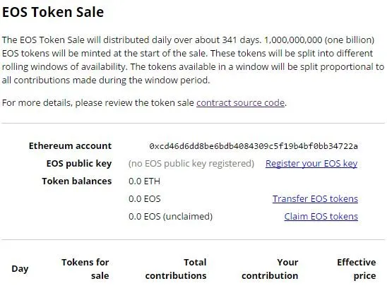Viewport: 387px width, 293px height.
Task: Click the Day column header
Action: 20,269
